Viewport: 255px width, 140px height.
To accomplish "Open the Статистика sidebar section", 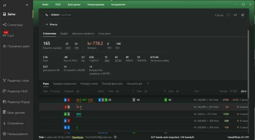I will 15,25.
